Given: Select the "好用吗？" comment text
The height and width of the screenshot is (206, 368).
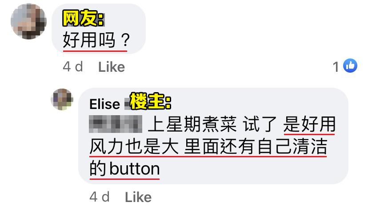Looking at the screenshot, I should pyautogui.click(x=96, y=40).
